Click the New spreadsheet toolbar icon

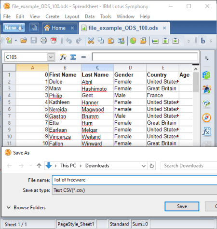(9, 40)
